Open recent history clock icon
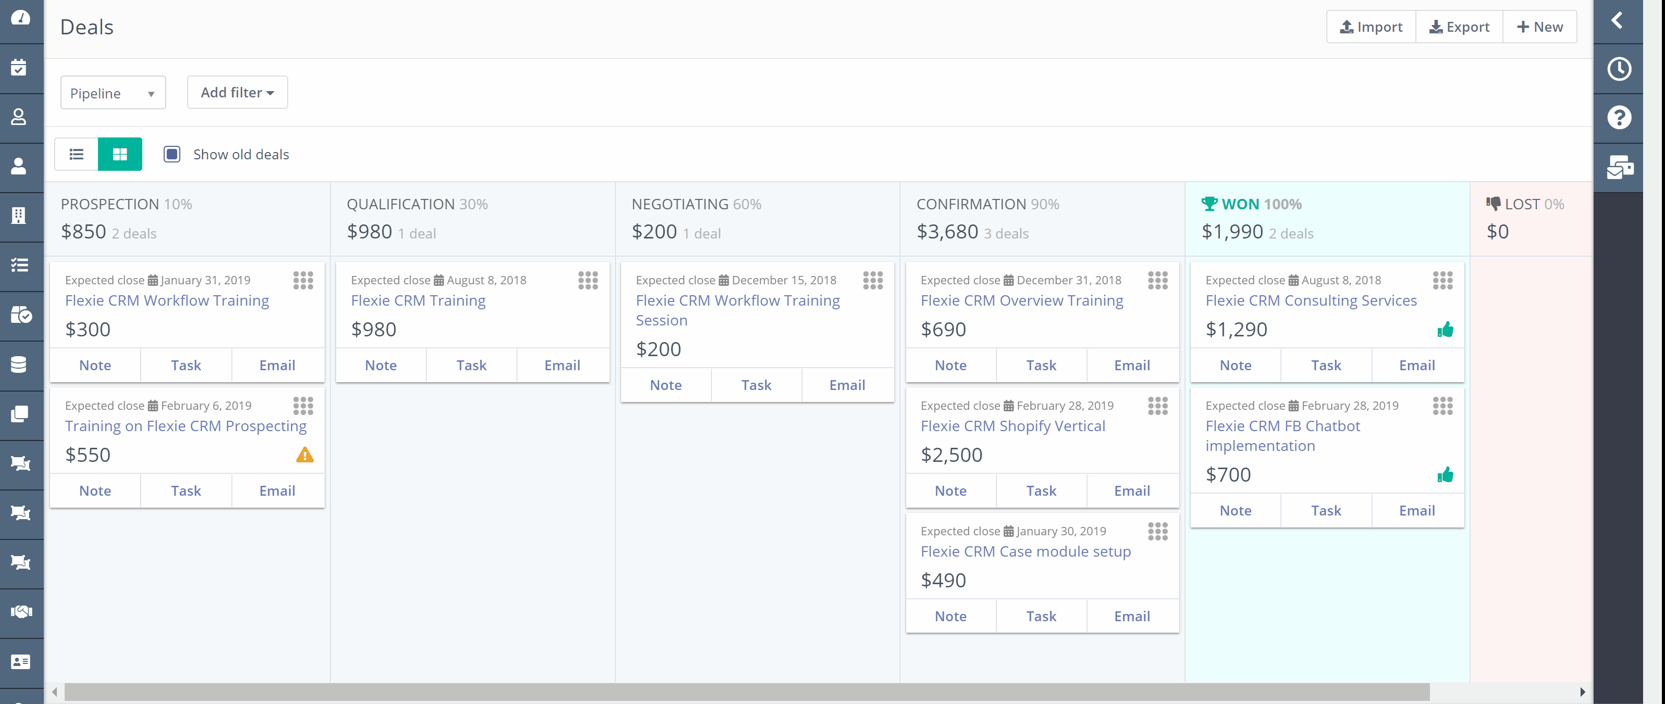The width and height of the screenshot is (1665, 704). [1619, 69]
